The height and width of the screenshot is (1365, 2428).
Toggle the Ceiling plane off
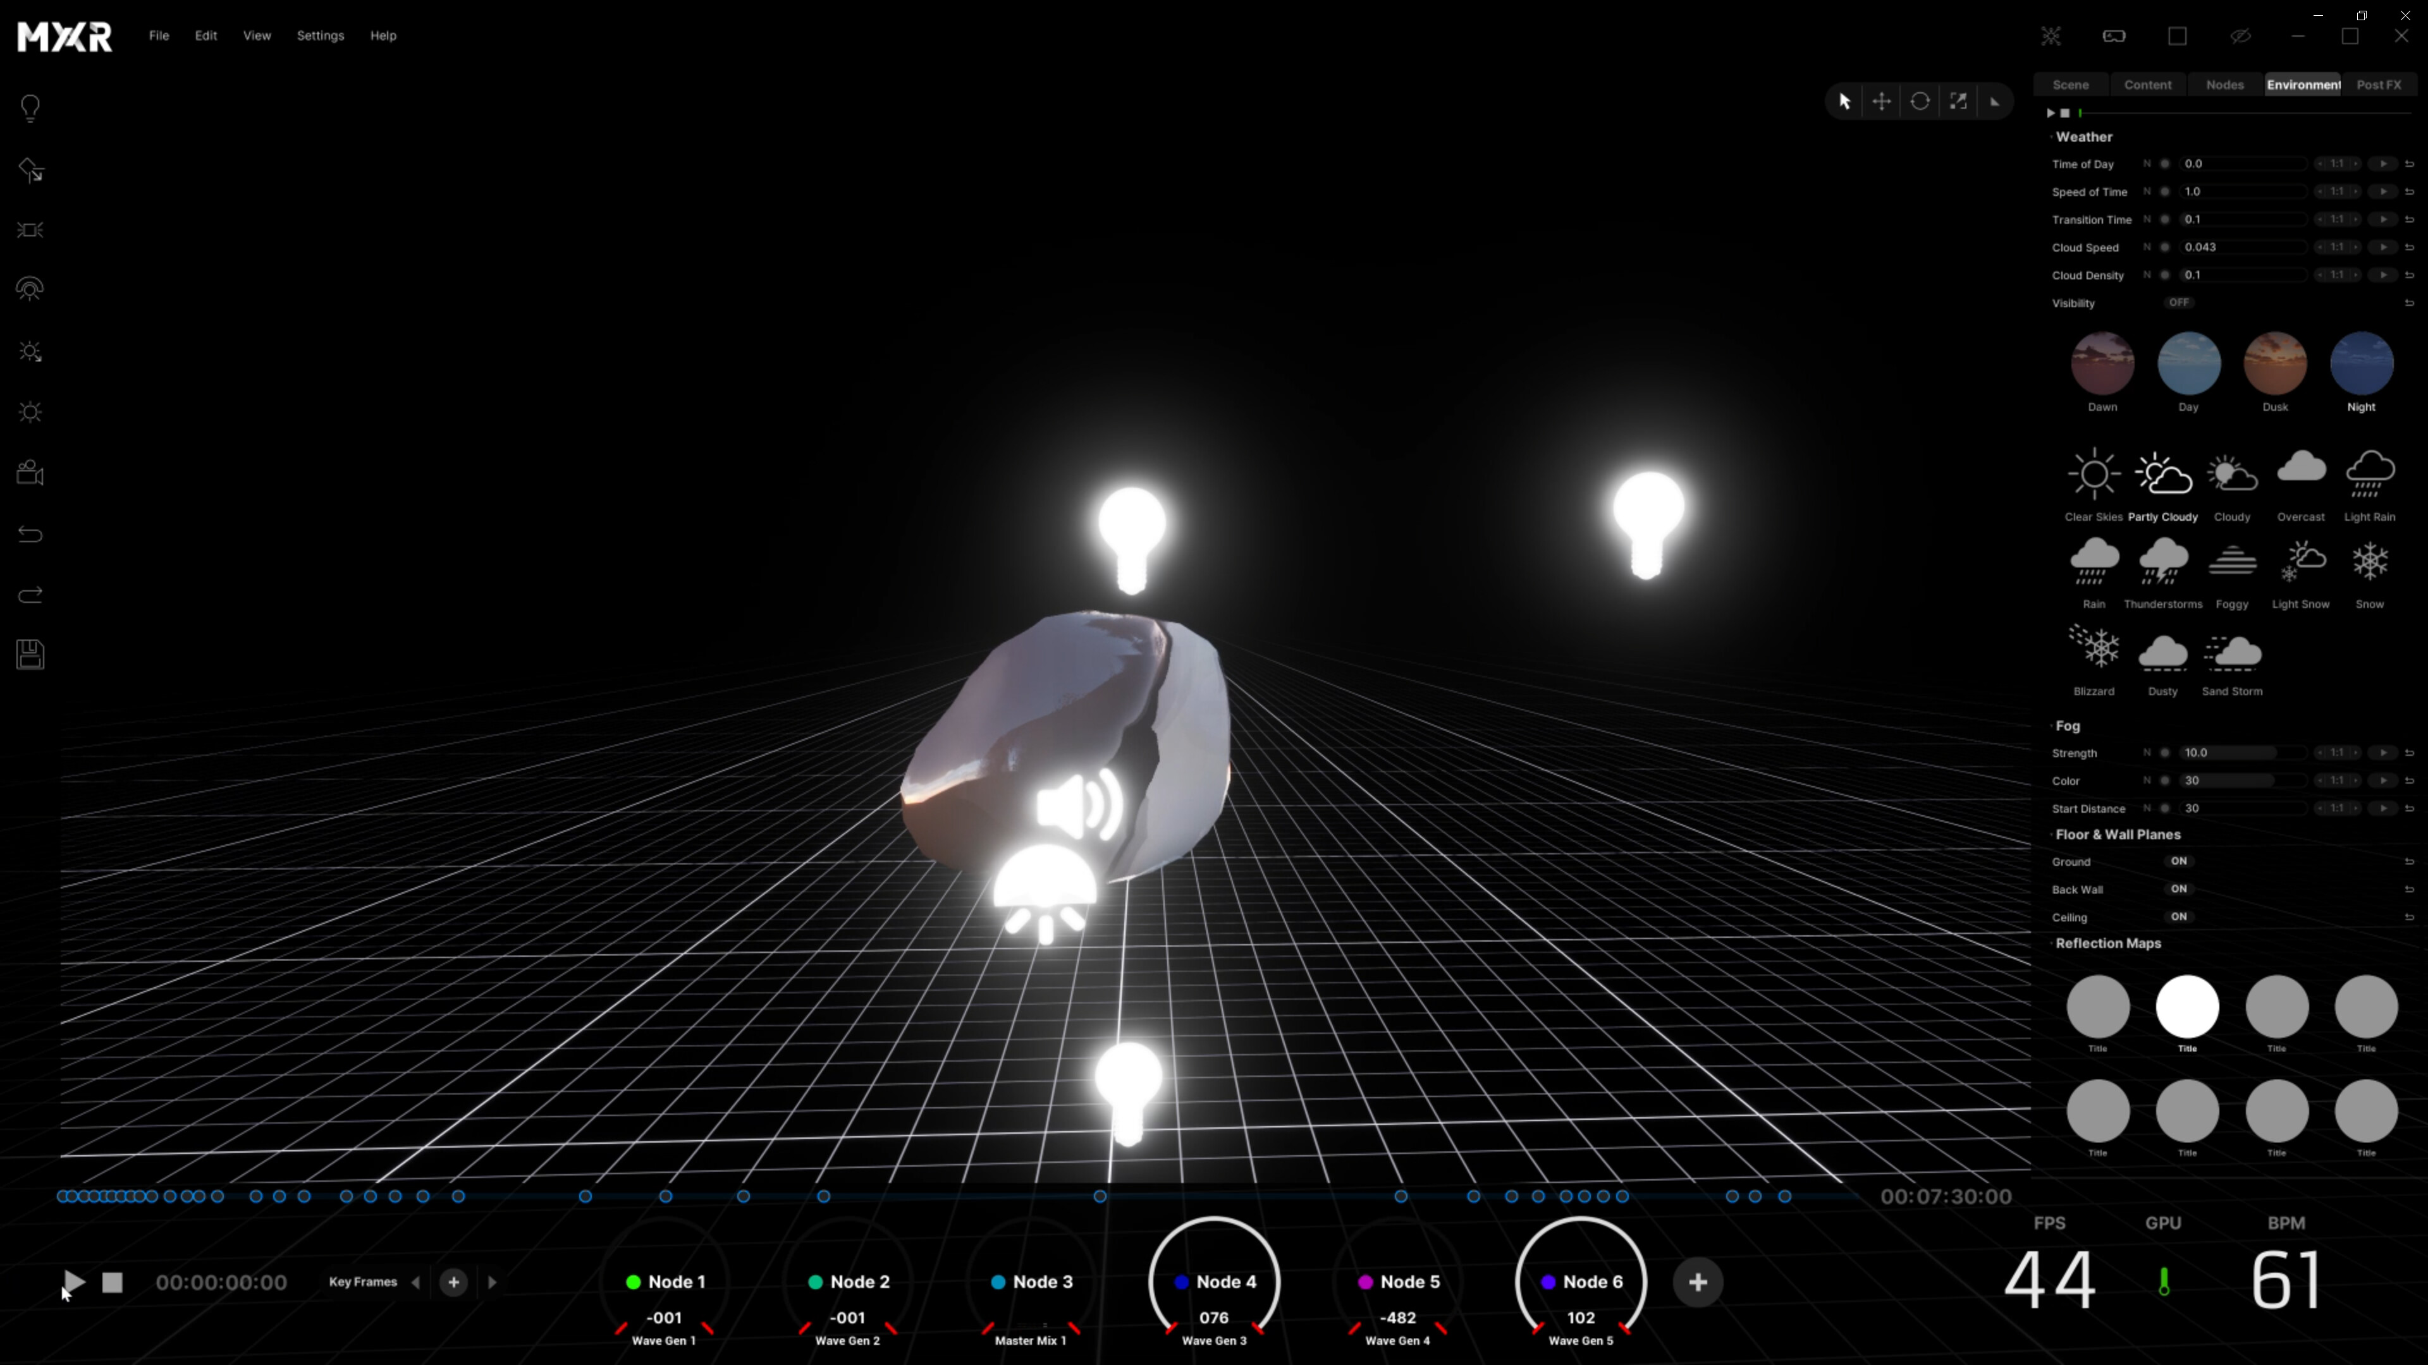point(2179,916)
